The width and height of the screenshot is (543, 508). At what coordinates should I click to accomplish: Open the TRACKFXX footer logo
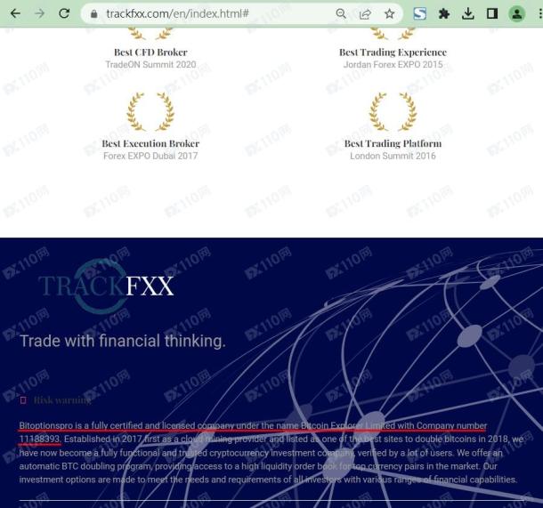coord(106,286)
